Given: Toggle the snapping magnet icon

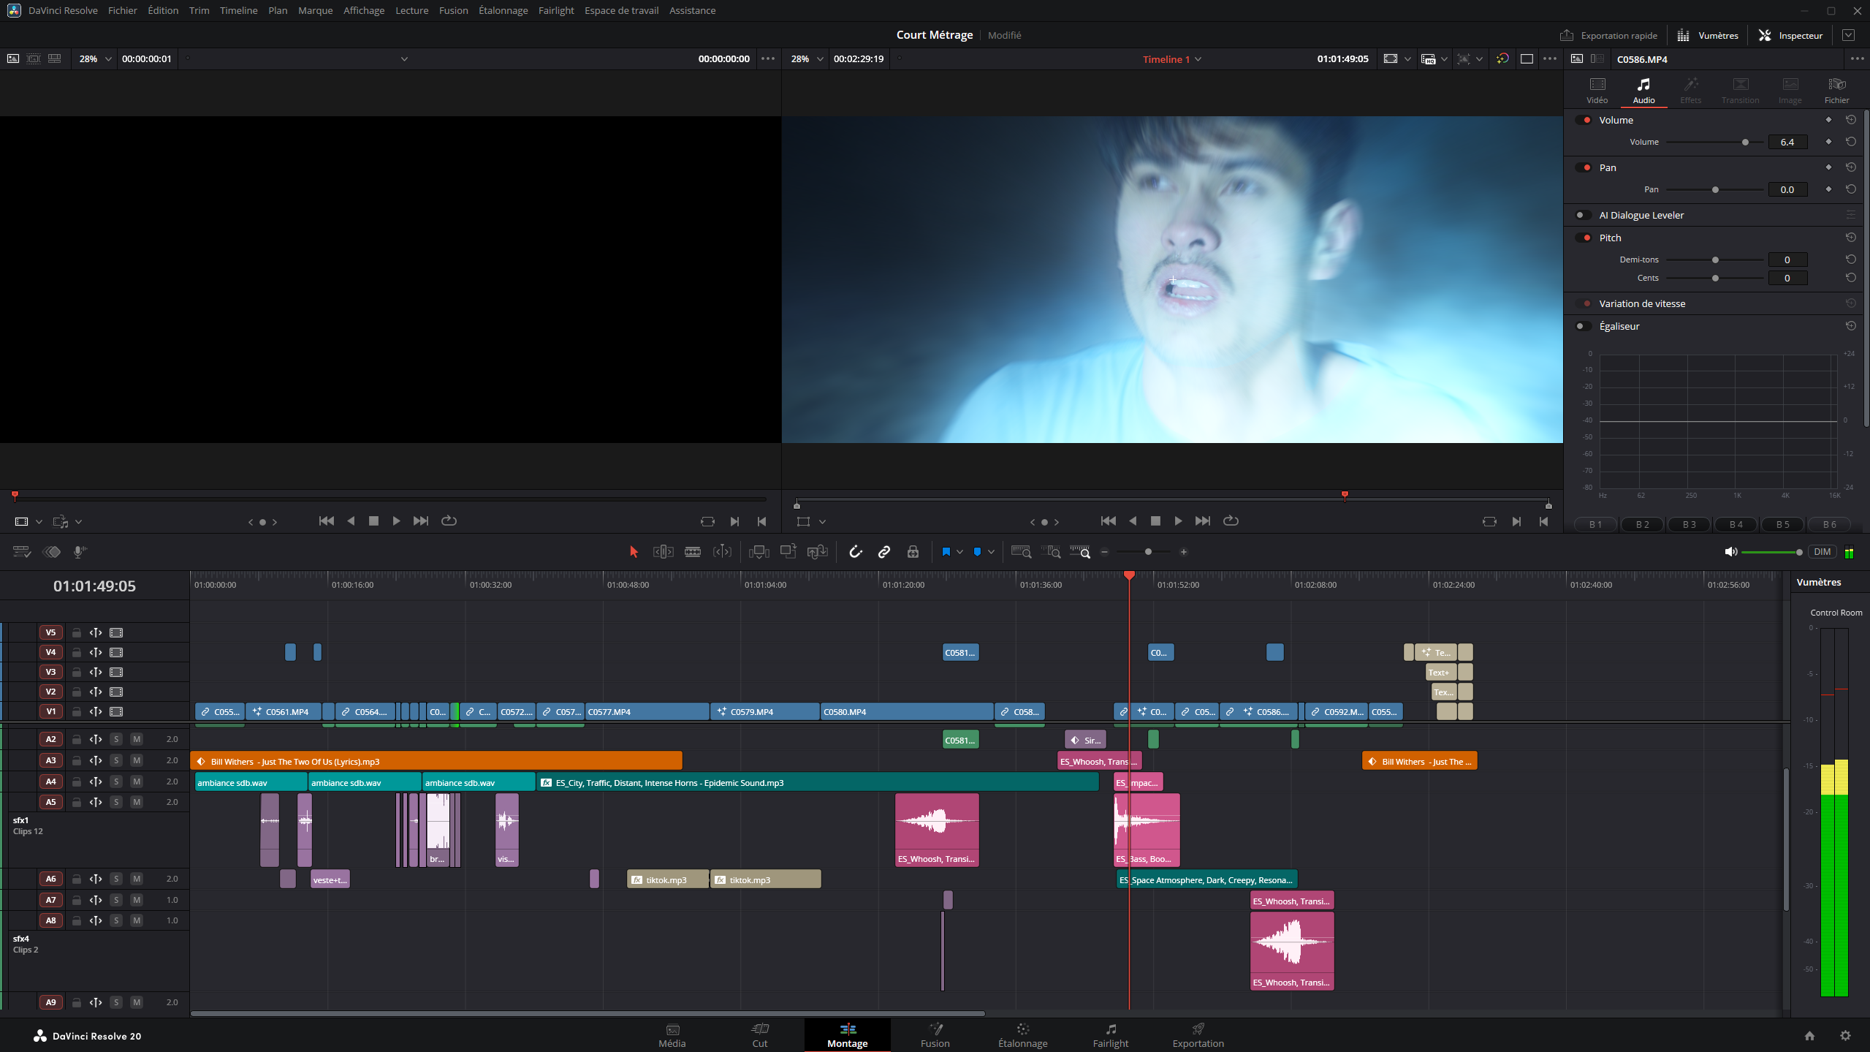Looking at the screenshot, I should [856, 552].
